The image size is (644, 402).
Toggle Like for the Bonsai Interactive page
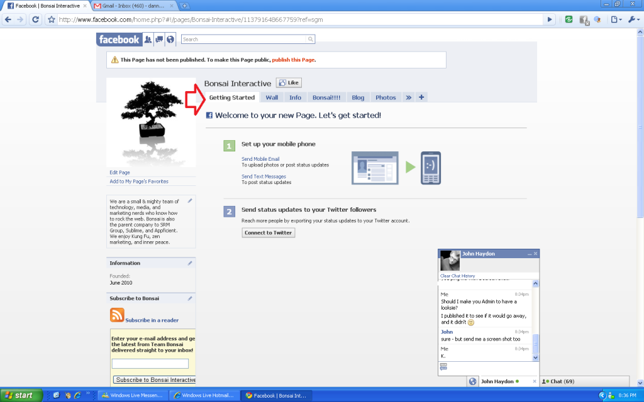click(288, 82)
